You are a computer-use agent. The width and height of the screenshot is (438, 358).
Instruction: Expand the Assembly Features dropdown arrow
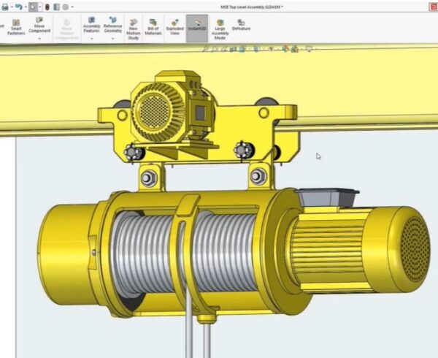click(92, 38)
